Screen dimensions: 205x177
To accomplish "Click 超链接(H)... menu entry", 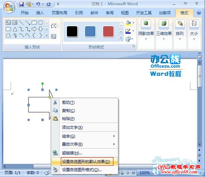I will tap(85, 153).
